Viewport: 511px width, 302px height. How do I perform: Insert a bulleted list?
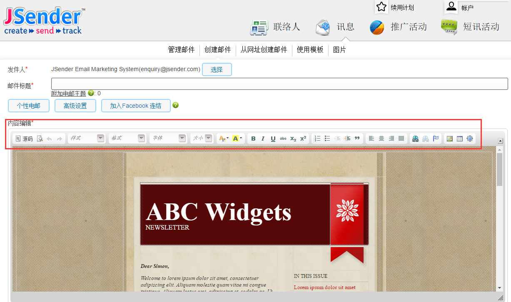[x=327, y=139]
